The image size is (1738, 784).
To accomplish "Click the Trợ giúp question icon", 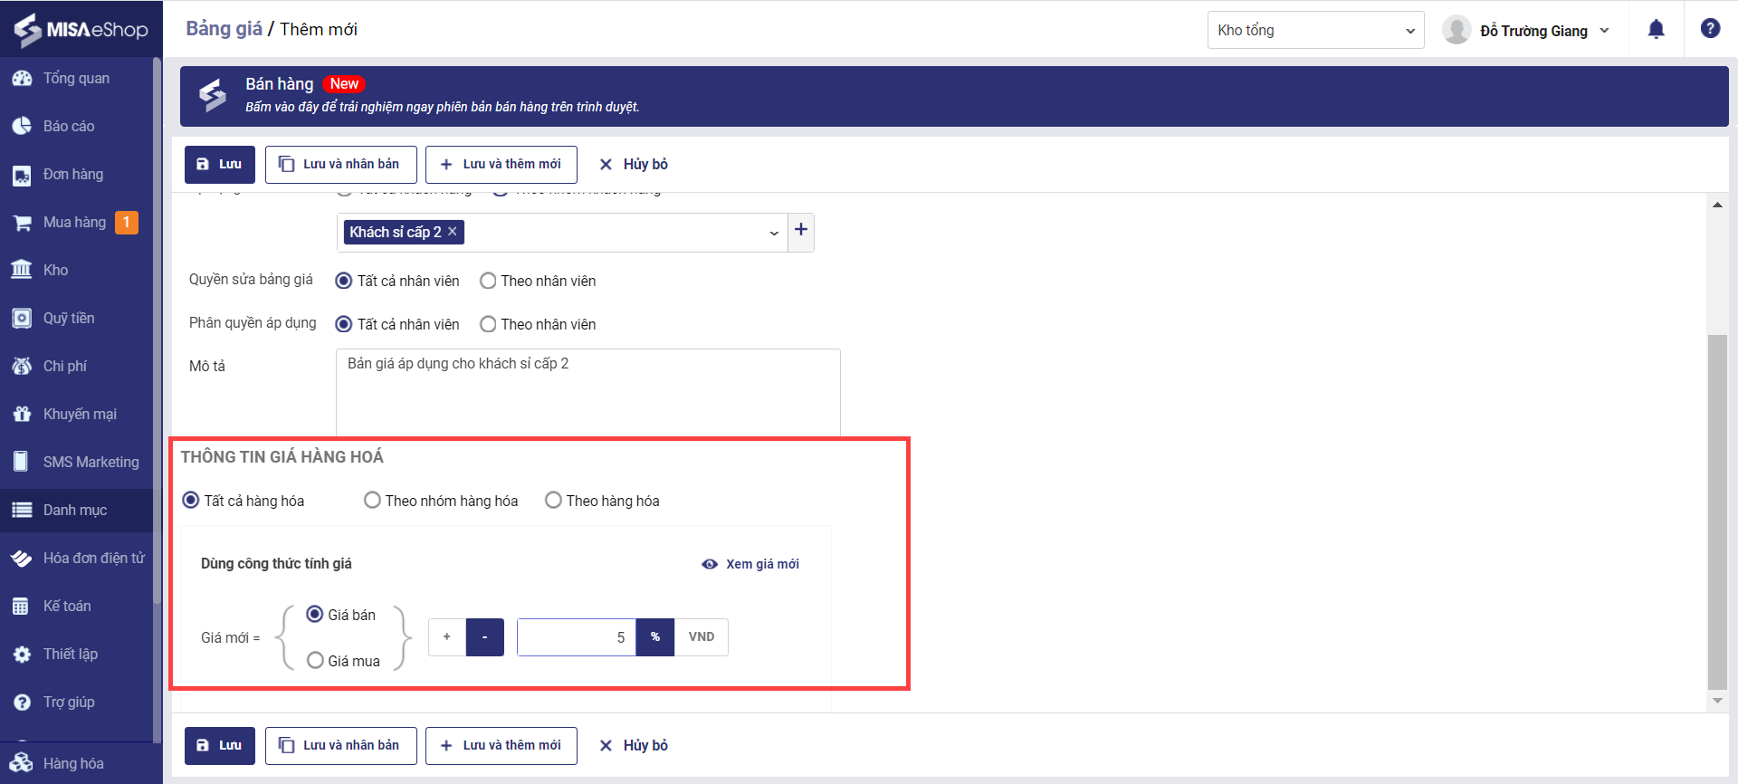I will 22,703.
